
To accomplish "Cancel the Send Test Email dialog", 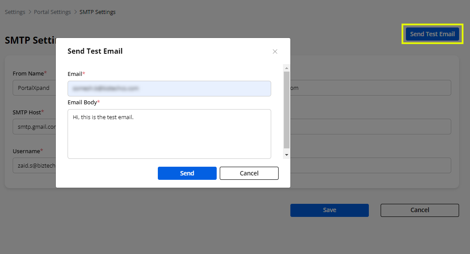I will point(249,173).
